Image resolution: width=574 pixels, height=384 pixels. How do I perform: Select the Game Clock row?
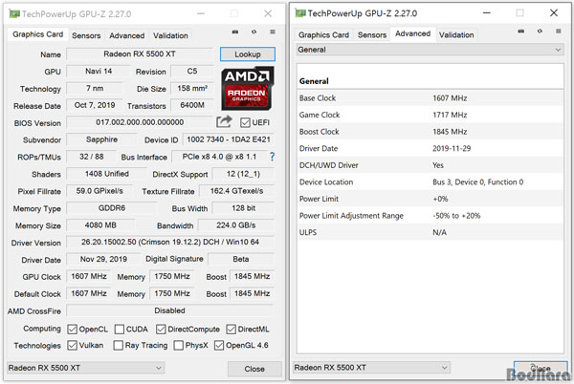tap(430, 115)
